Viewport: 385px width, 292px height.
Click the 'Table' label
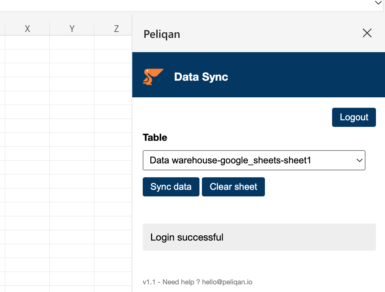point(155,138)
